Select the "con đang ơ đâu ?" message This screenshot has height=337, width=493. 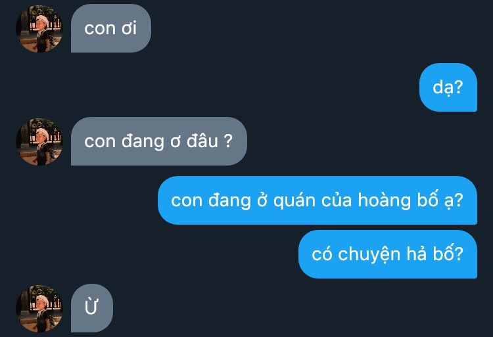click(159, 141)
